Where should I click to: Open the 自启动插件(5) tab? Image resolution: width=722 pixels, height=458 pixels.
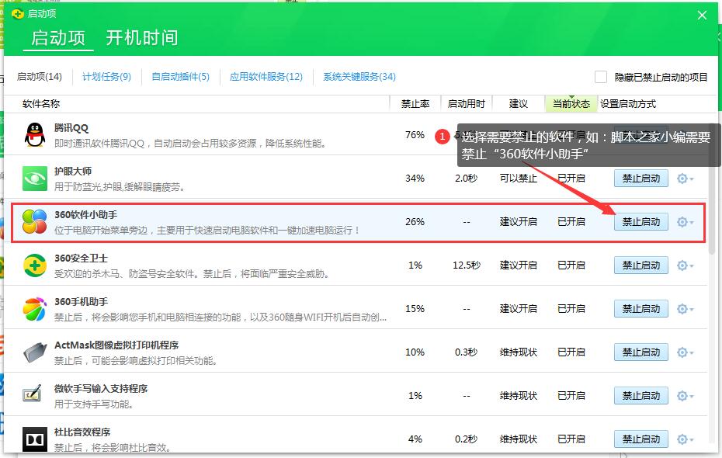[180, 77]
